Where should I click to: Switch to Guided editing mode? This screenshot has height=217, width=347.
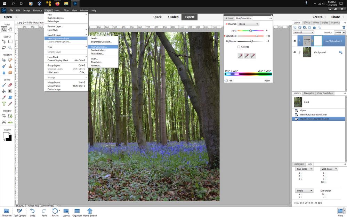coord(173,17)
